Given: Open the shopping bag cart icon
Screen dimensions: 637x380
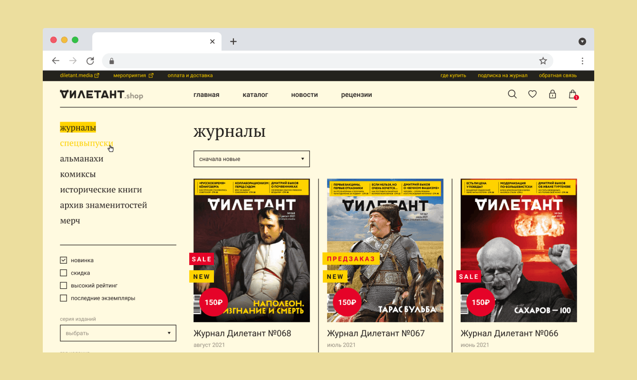Looking at the screenshot, I should 573,94.
